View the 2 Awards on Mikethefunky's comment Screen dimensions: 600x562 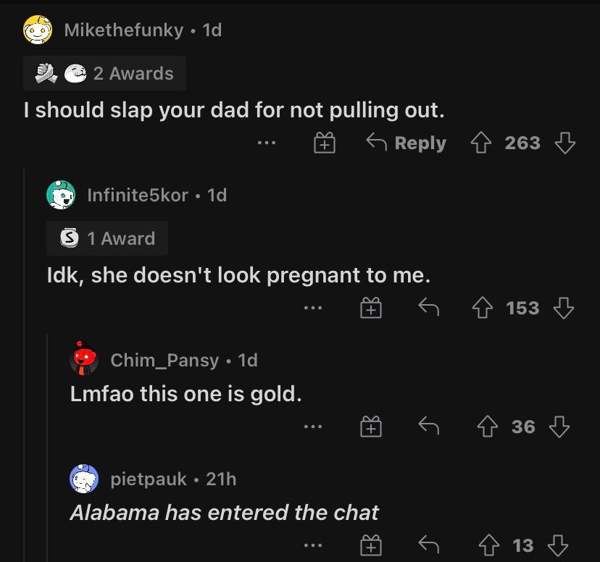coord(104,72)
